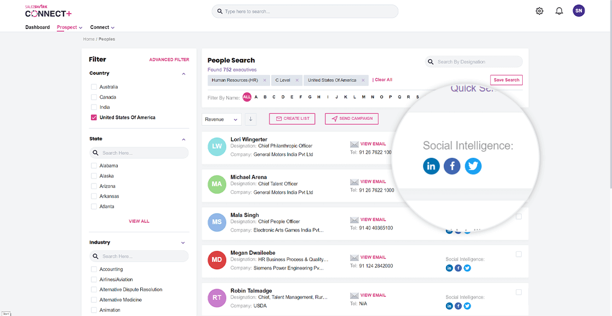Filter names by letter M
The height and width of the screenshot is (316, 612).
363,97
